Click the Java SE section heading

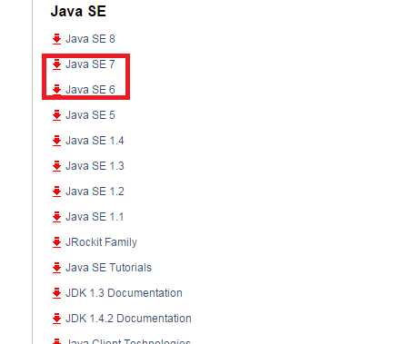78,11
